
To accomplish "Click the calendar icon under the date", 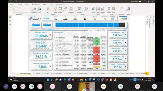I will [x=113, y=19].
